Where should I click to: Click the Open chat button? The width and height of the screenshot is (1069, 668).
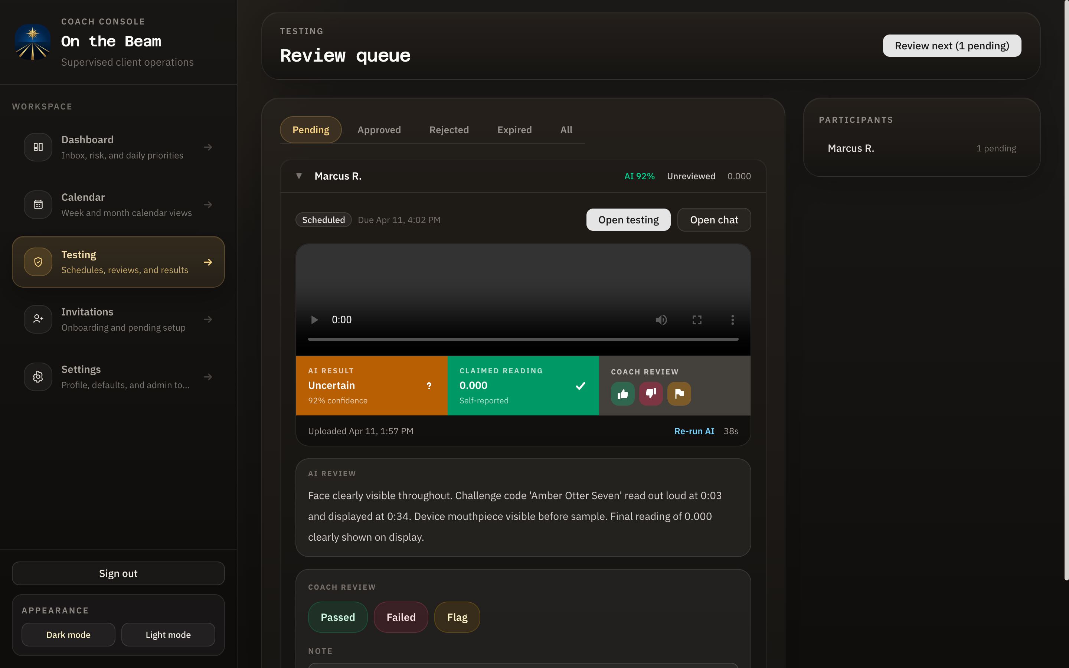point(714,220)
